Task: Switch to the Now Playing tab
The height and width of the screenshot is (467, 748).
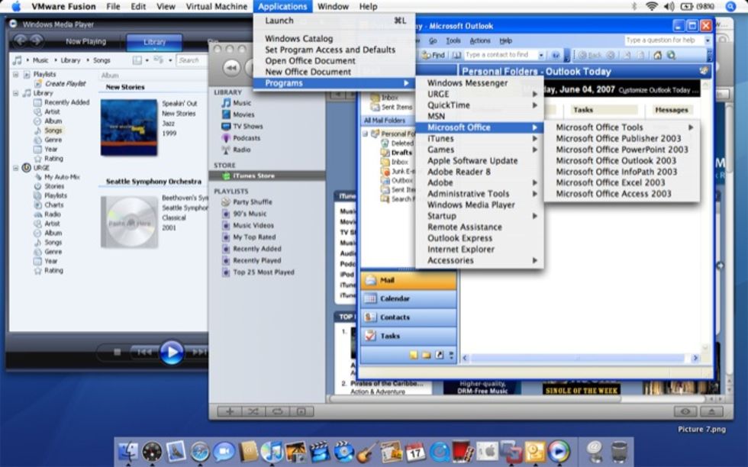Action: tap(84, 42)
